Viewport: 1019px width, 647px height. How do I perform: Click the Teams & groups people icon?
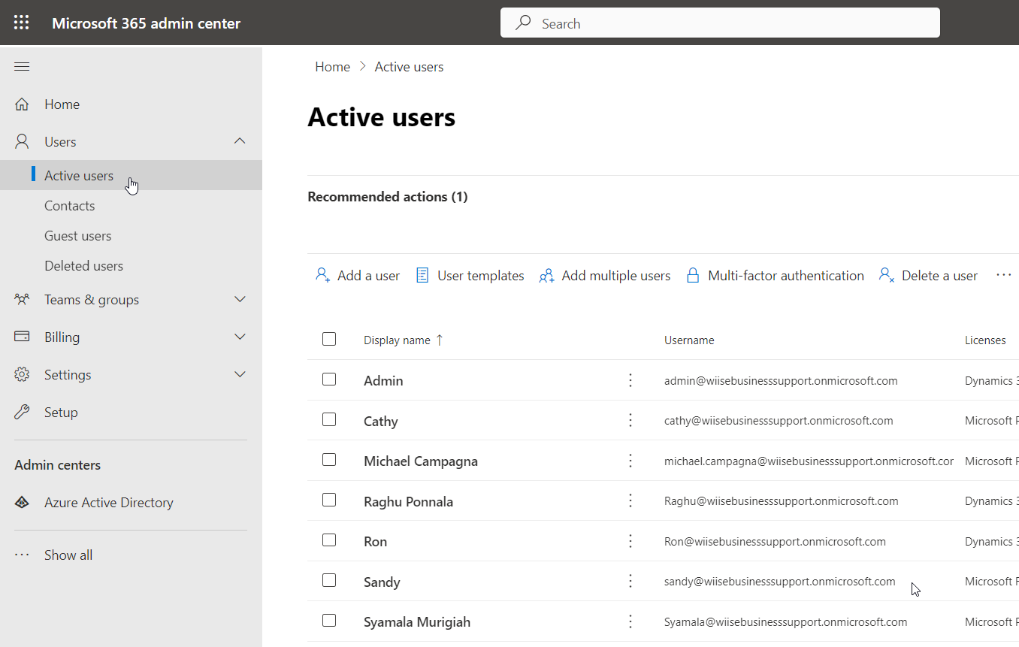[22, 299]
